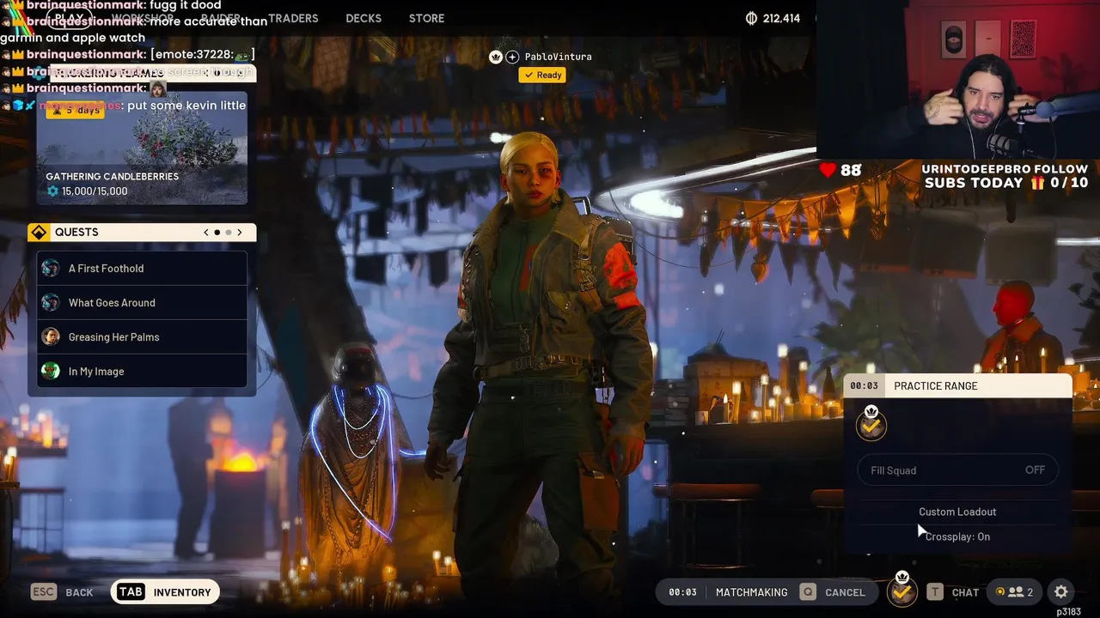Viewport: 1100px width, 618px height.
Task: Click the gear icon next to 15,000/15,000
Action: (53, 191)
